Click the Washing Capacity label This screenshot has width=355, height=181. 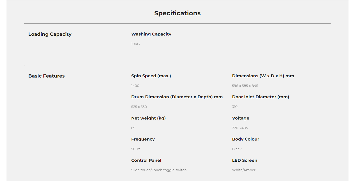151,34
